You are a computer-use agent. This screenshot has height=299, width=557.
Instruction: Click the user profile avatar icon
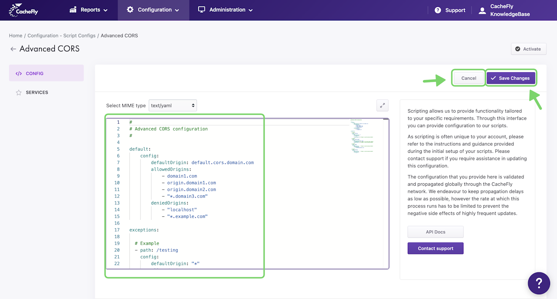(482, 10)
